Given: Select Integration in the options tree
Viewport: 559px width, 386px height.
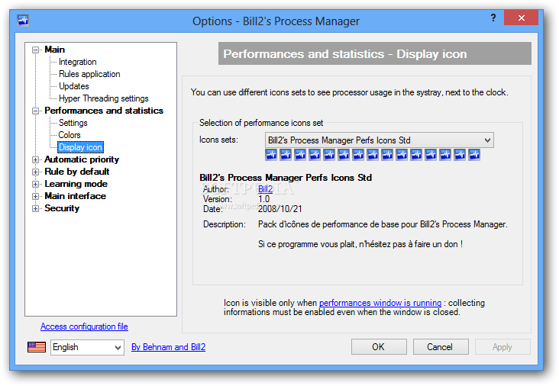Looking at the screenshot, I should click(x=78, y=62).
